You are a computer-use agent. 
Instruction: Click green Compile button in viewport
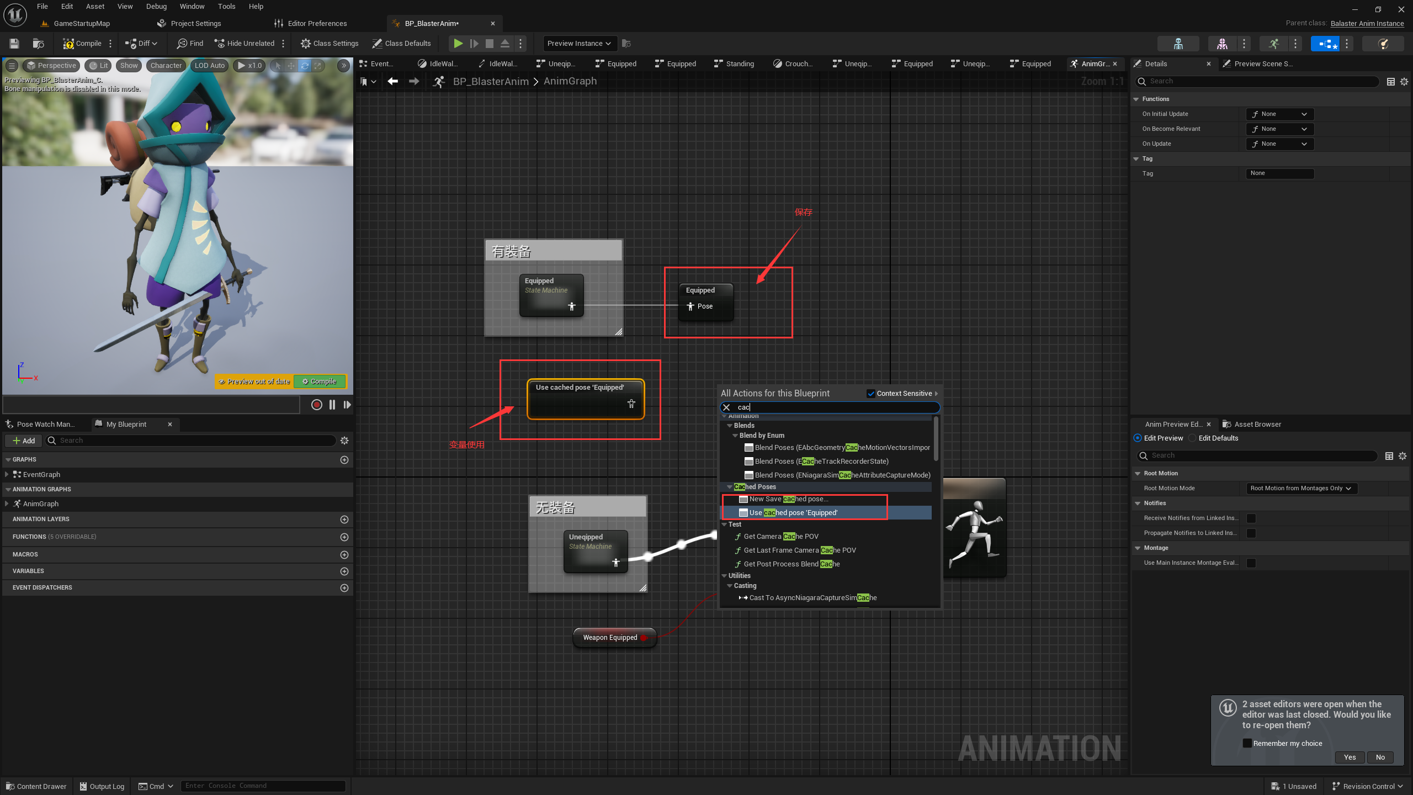[x=320, y=381]
